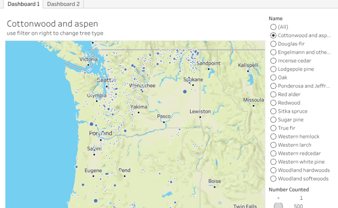Click the Bend city marker
338x208 pixels.
coord(124,176)
